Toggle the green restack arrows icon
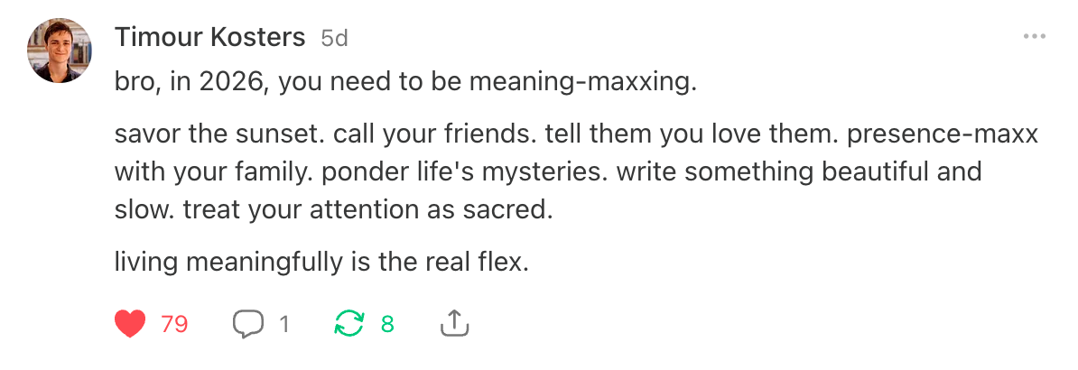The image size is (1078, 370). click(348, 323)
